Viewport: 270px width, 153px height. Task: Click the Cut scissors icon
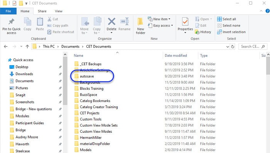(x=49, y=19)
